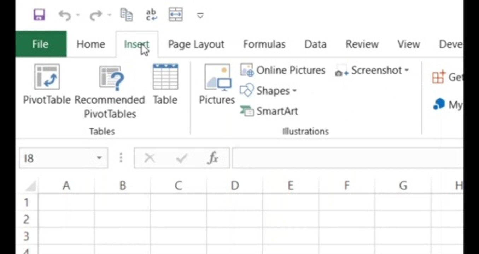Click the Select All corner triangle
Screen dimensions: 479x254
tap(30, 186)
